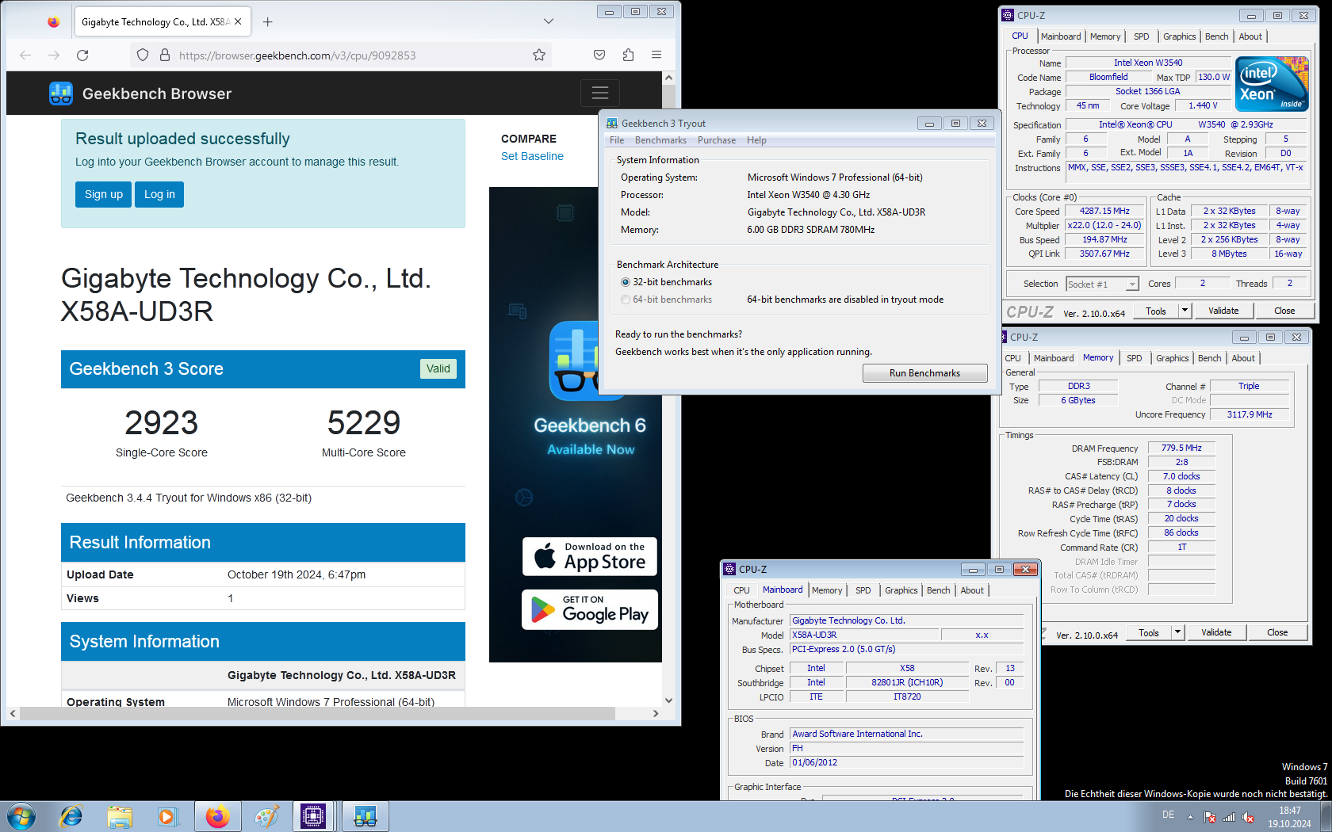Click Get it on Google Play badge

tap(590, 609)
